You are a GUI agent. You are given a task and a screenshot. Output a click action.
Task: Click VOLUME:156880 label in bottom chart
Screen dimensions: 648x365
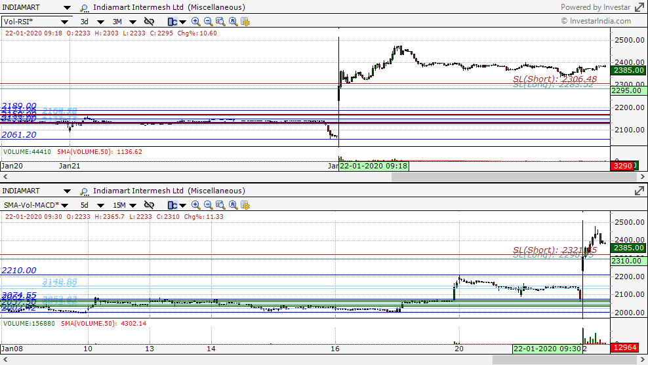pyautogui.click(x=29, y=324)
